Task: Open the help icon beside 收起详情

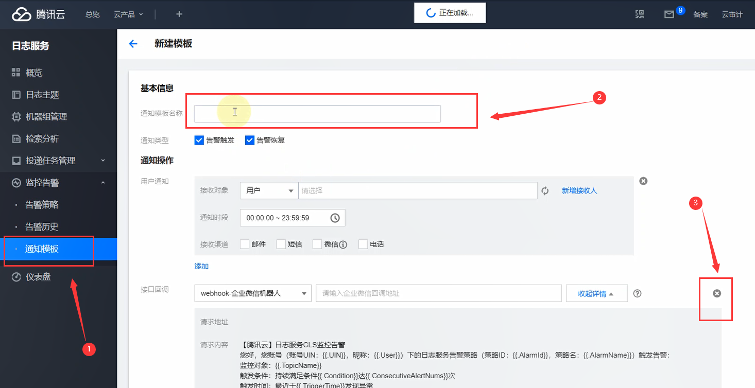Action: tap(637, 293)
